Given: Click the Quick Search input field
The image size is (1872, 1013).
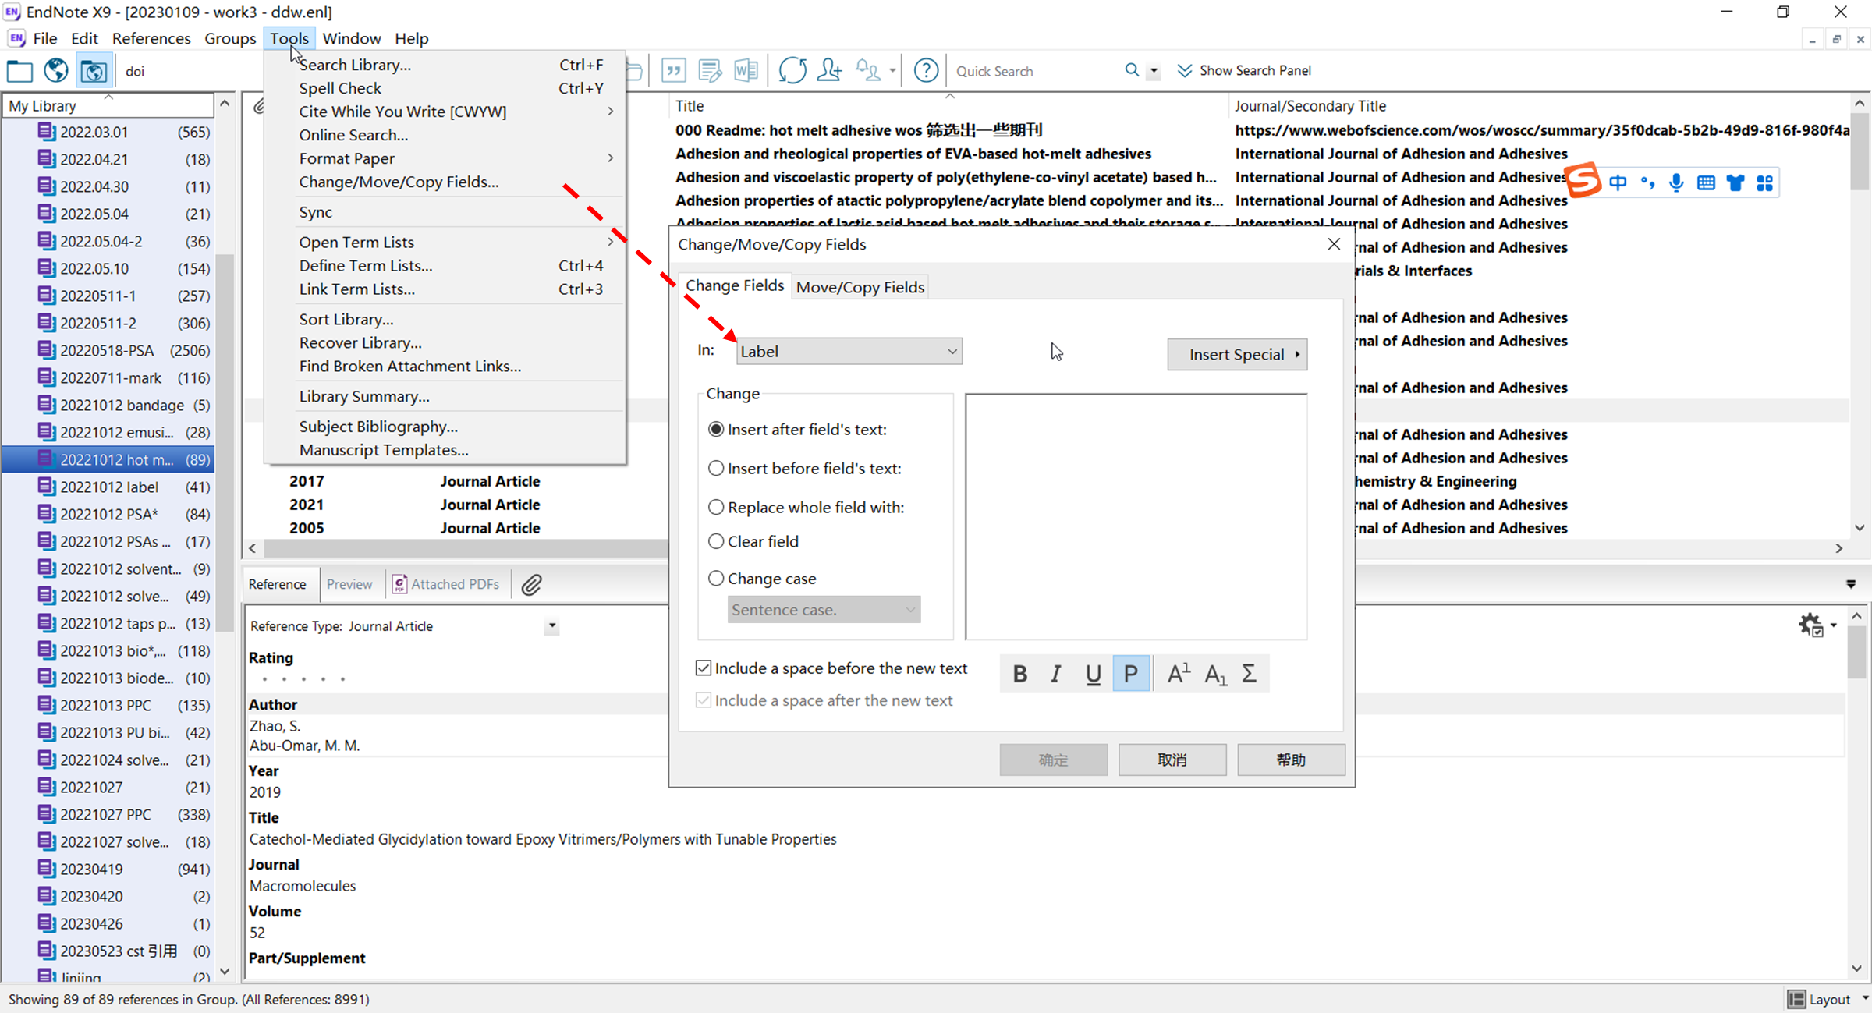Looking at the screenshot, I should pyautogui.click(x=1035, y=71).
